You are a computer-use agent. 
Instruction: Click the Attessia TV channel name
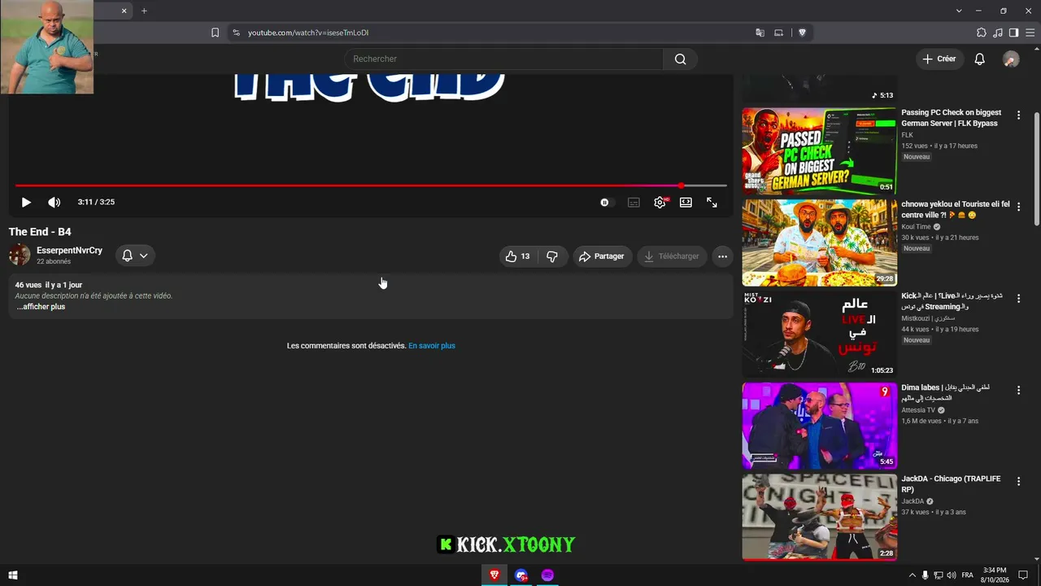[x=918, y=410]
